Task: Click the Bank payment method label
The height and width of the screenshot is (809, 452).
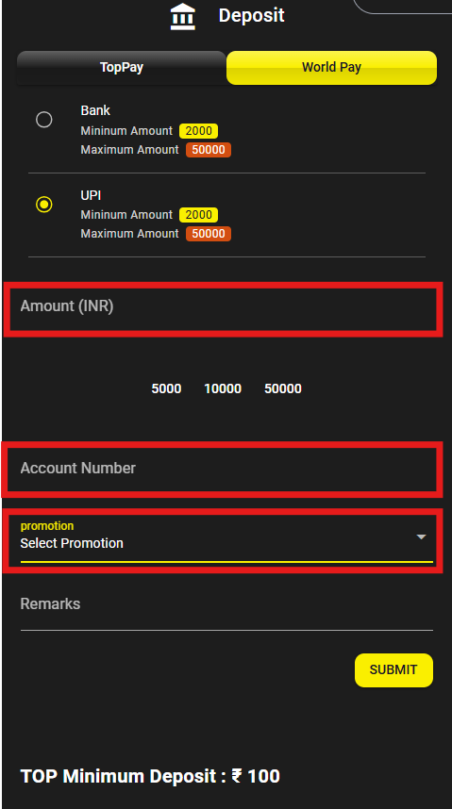Action: click(x=95, y=110)
